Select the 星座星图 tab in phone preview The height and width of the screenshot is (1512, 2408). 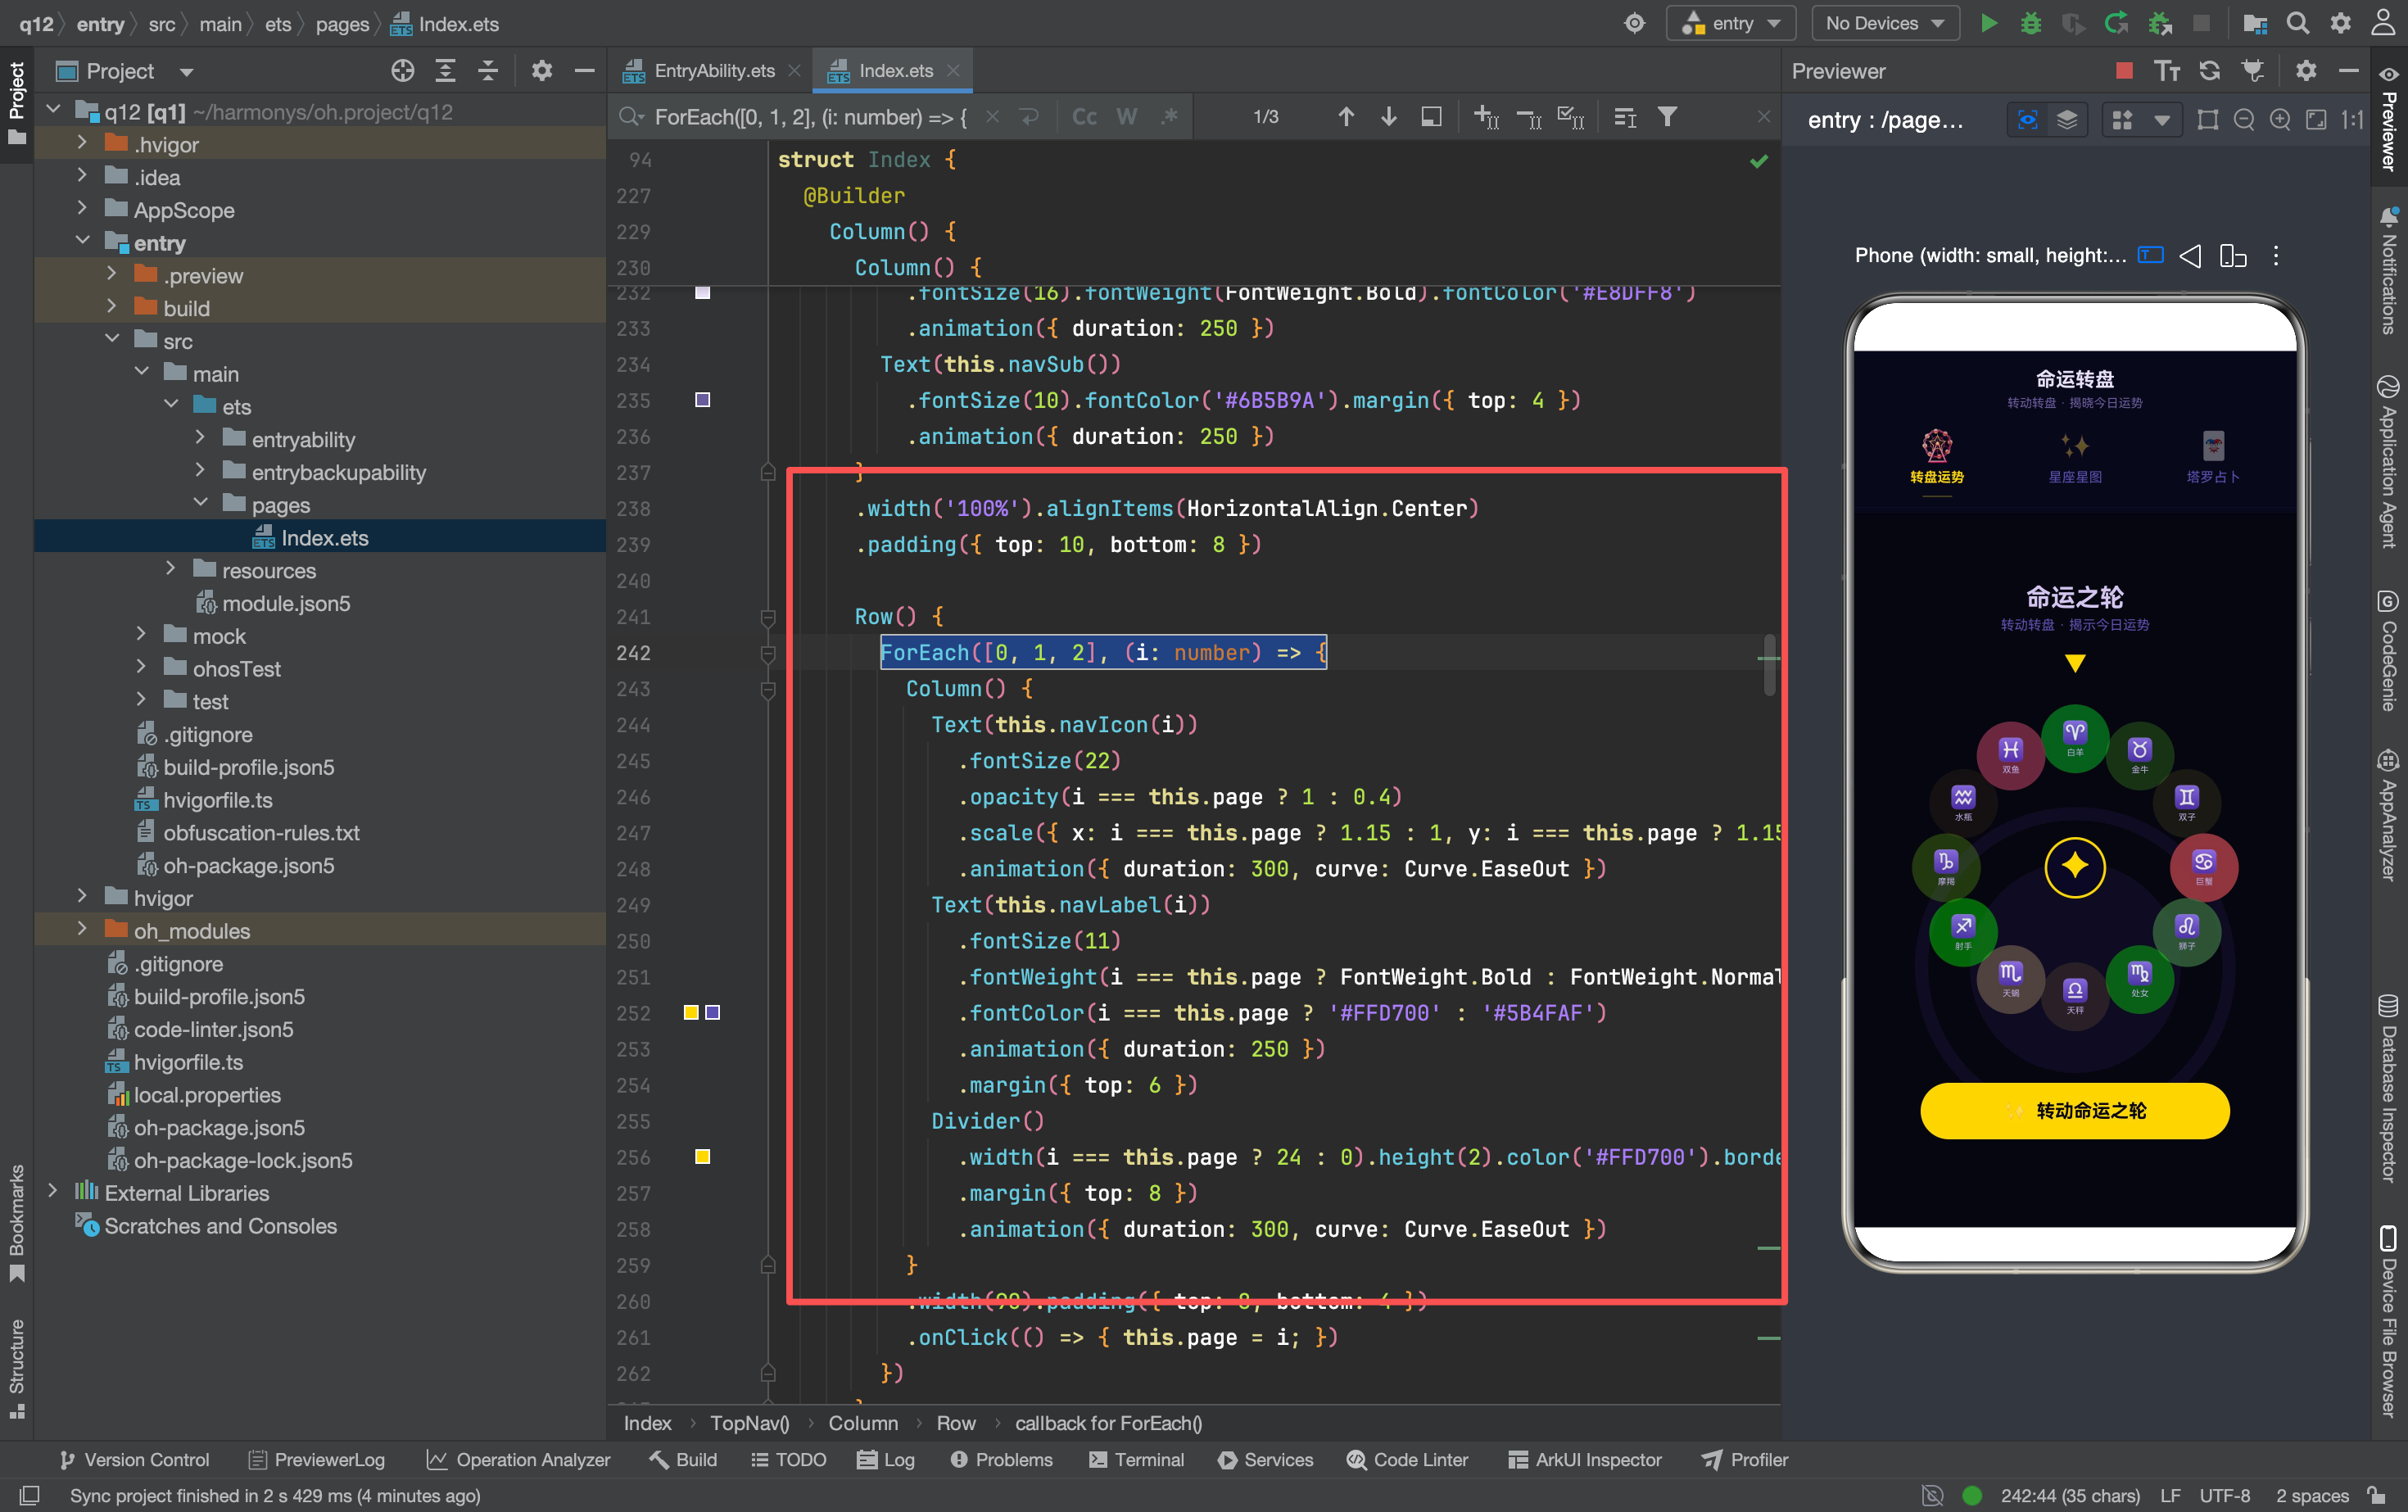pyautogui.click(x=2074, y=458)
